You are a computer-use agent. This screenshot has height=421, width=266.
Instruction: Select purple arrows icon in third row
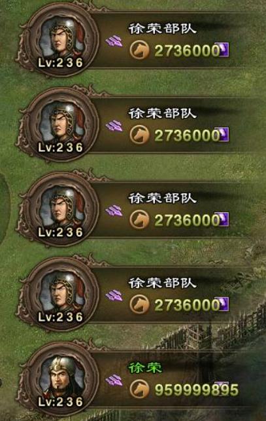[114, 211]
